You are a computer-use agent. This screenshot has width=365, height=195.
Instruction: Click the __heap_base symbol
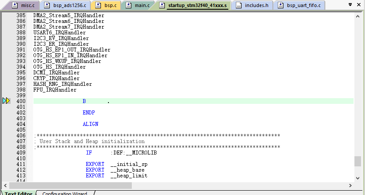(x=127, y=170)
